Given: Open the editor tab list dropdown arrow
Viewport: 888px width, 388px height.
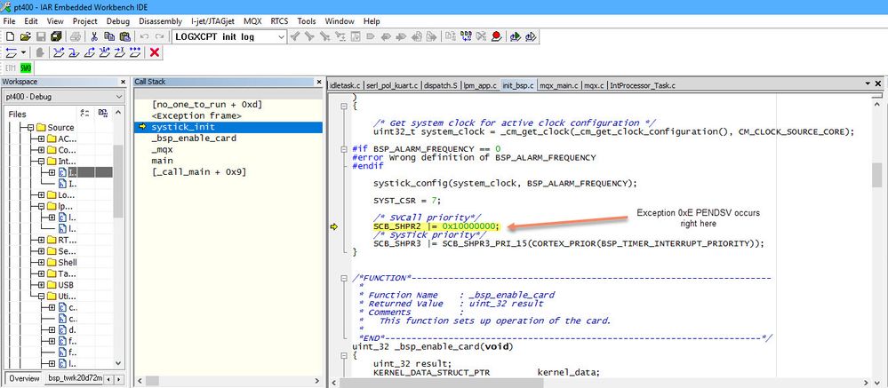Looking at the screenshot, I should [x=868, y=83].
